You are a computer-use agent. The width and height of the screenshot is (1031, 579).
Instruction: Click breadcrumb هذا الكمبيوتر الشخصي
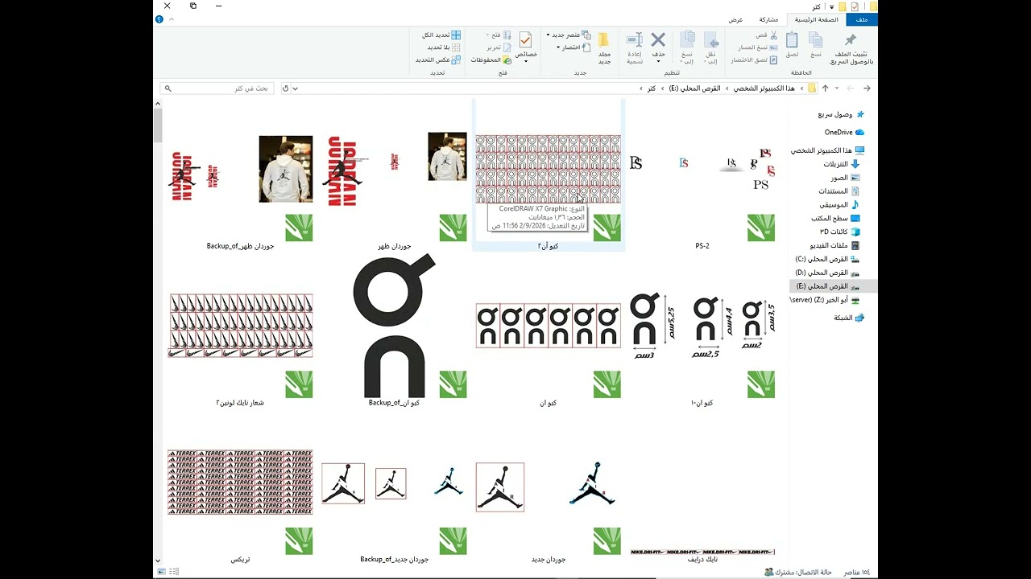[764, 88]
